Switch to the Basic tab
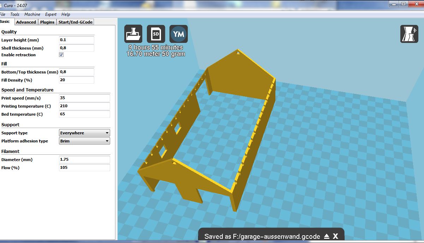The height and width of the screenshot is (243, 424). coord(6,22)
